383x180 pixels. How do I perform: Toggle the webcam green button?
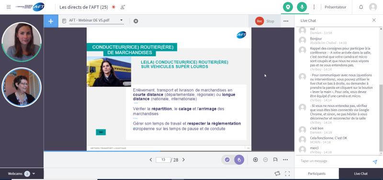pos(288,7)
